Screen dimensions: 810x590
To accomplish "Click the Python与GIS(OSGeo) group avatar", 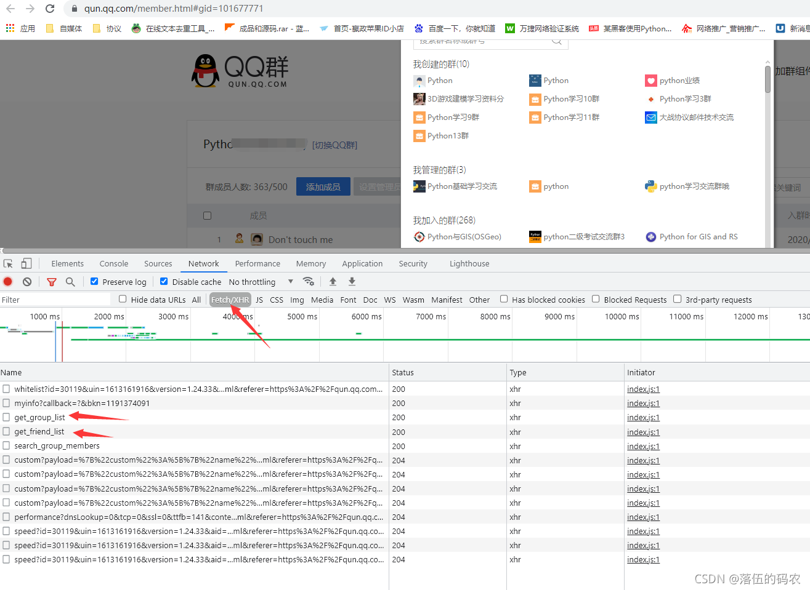I will tap(419, 237).
